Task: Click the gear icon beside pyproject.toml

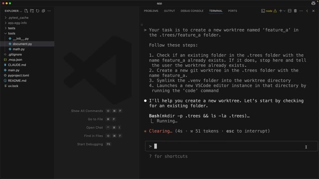Action: pos(5,75)
